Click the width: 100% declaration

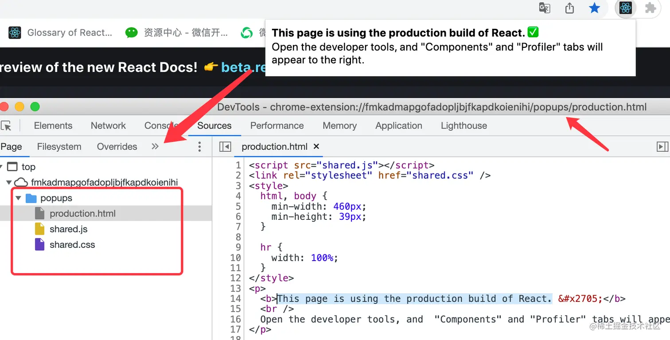coord(304,258)
